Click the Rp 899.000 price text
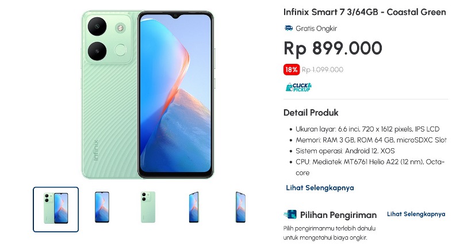 [x=333, y=48]
